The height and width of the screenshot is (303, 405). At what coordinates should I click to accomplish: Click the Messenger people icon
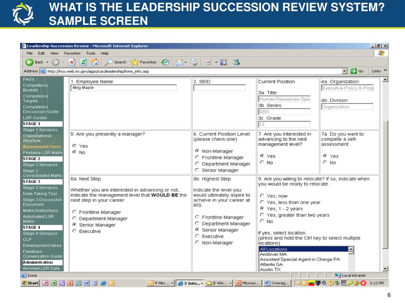click(x=236, y=62)
